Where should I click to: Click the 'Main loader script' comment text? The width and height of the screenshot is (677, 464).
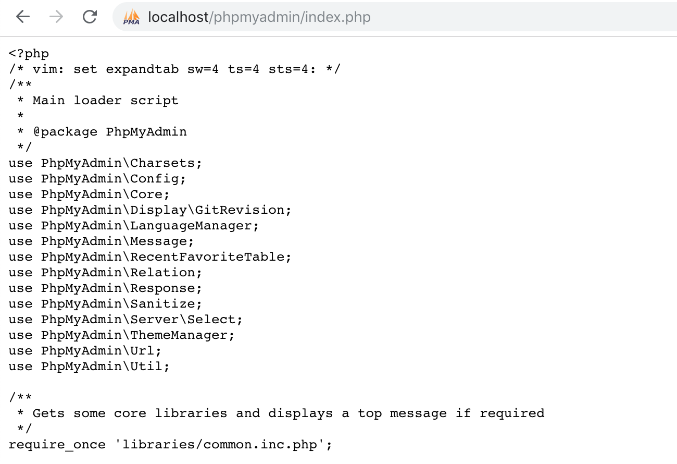(105, 101)
